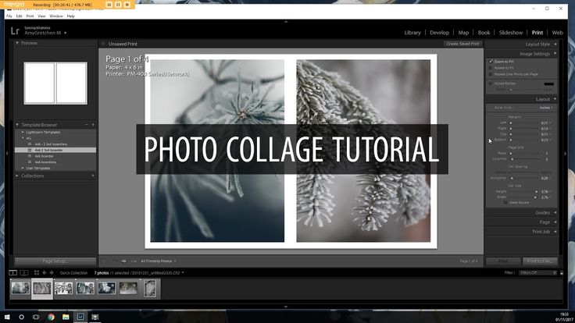Image resolution: width=575 pixels, height=323 pixels.
Task: Open the File menu
Action: point(9,16)
